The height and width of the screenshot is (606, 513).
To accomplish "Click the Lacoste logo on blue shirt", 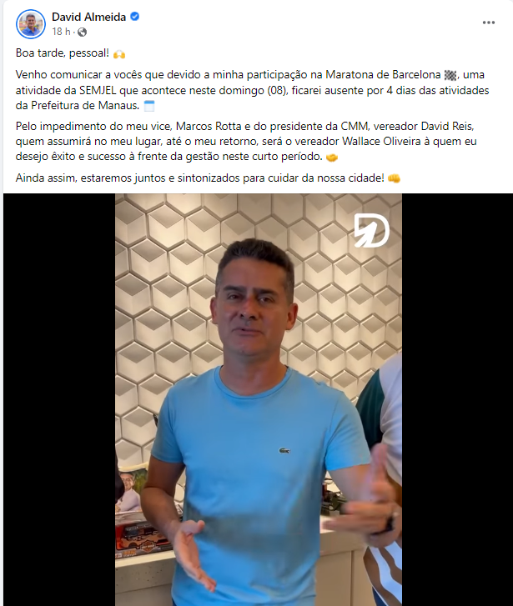I will point(284,451).
